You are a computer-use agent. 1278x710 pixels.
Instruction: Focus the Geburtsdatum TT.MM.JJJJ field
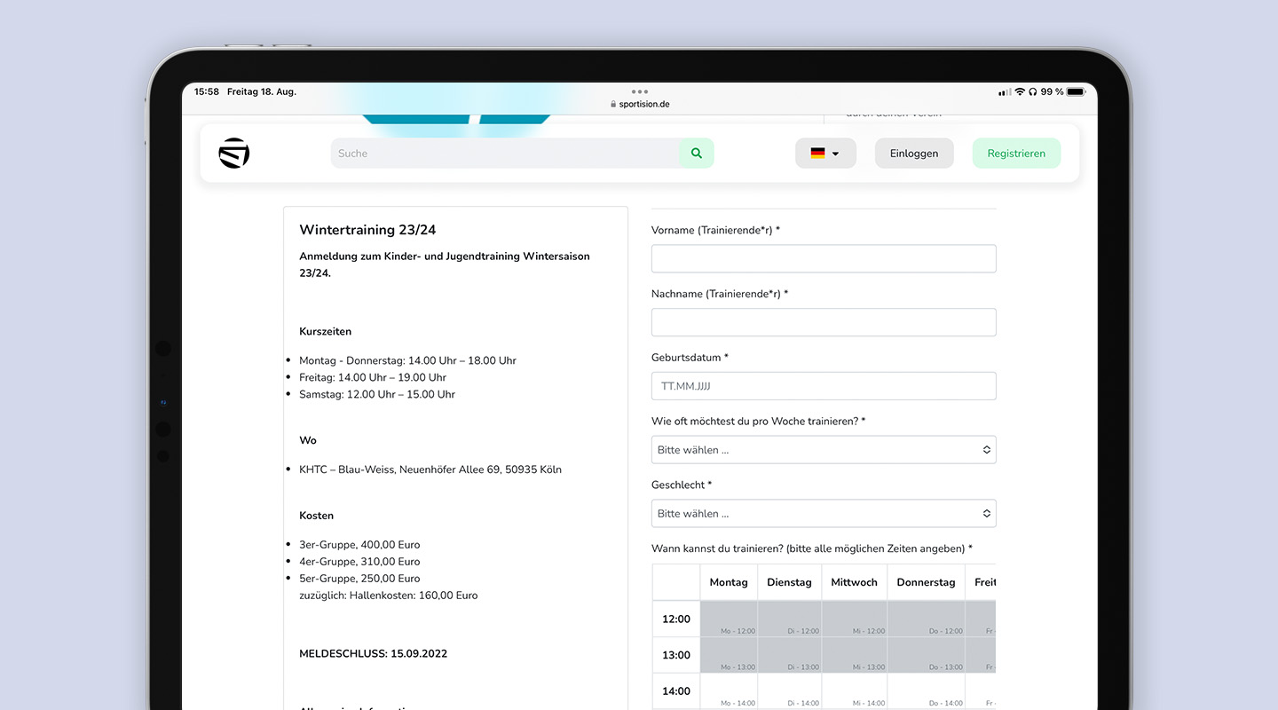click(x=824, y=386)
